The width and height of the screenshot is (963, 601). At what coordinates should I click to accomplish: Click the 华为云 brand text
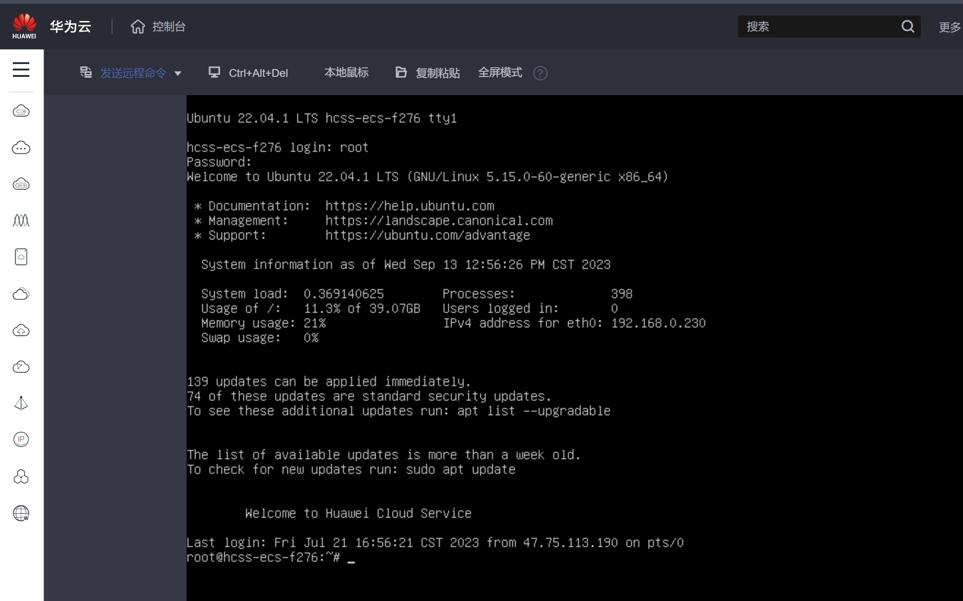(70, 27)
